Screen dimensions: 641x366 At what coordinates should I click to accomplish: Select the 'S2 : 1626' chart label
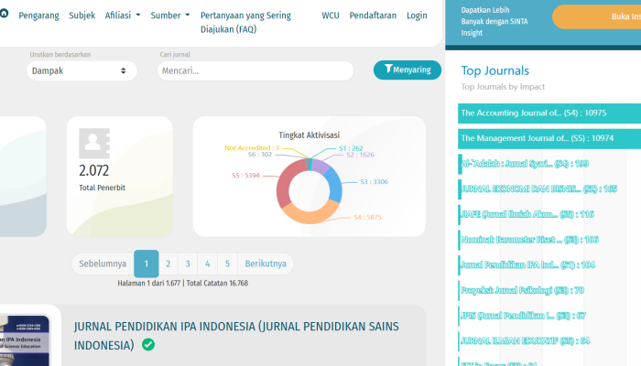coord(360,155)
